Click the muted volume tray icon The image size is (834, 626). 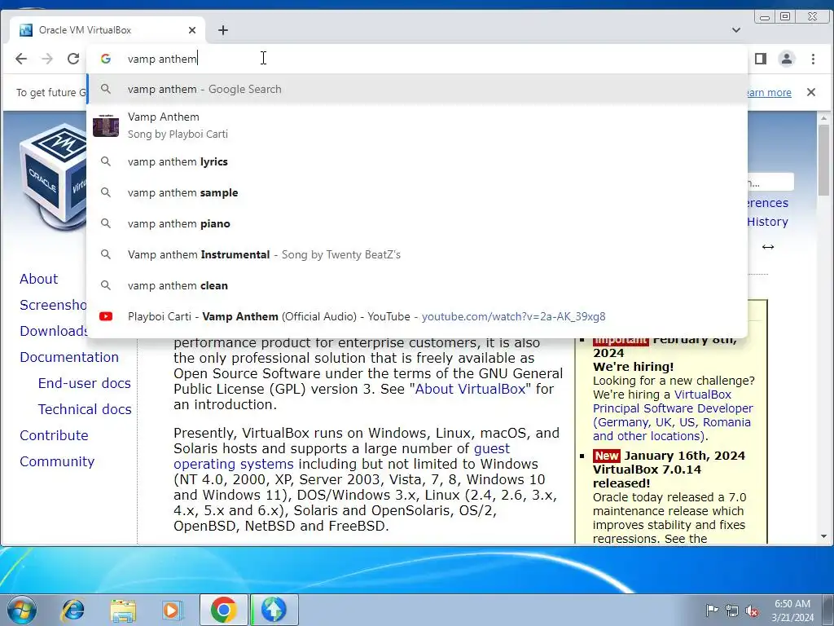(x=752, y=610)
